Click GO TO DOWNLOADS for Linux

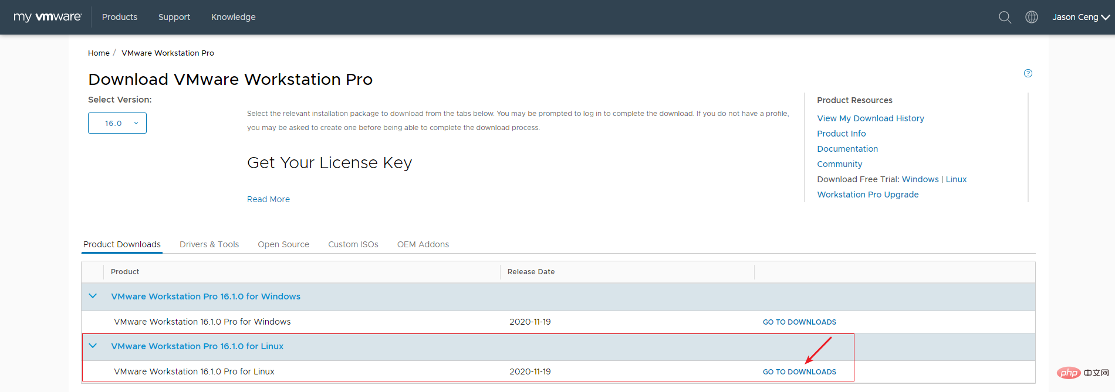click(x=799, y=371)
